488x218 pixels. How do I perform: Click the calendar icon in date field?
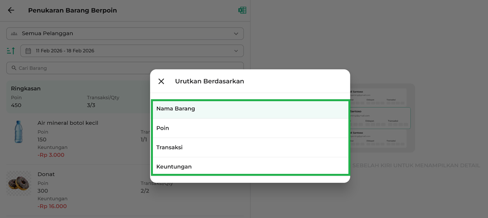point(28,51)
